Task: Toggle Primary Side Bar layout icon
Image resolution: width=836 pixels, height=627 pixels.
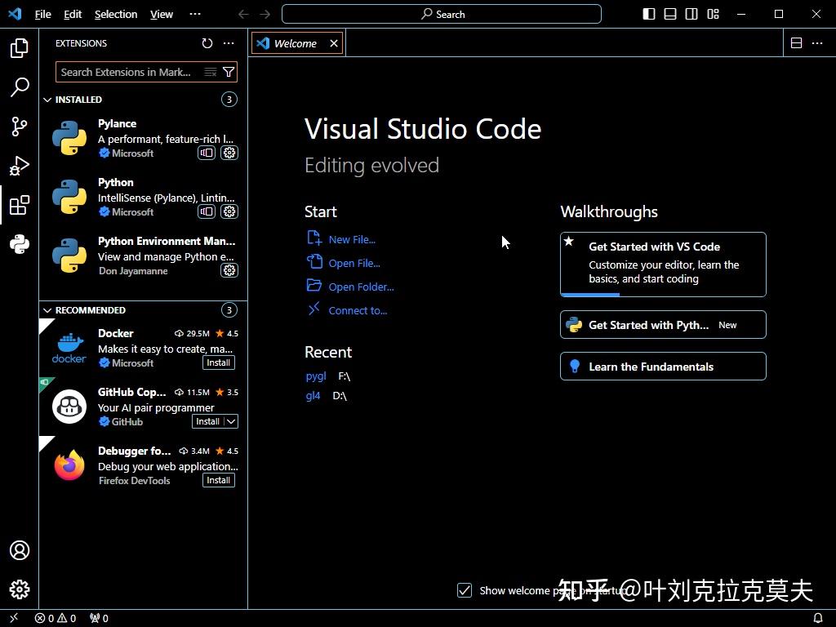Action: pyautogui.click(x=649, y=15)
